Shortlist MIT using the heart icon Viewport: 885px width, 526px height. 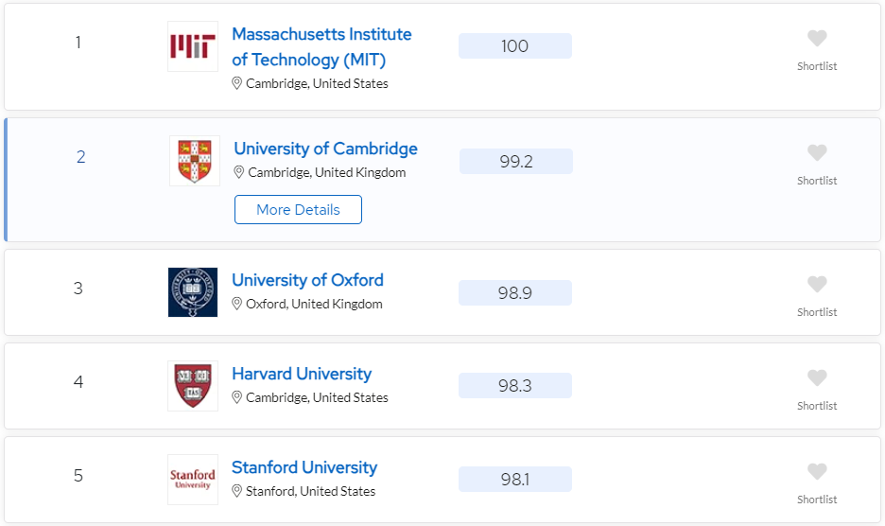click(x=817, y=39)
